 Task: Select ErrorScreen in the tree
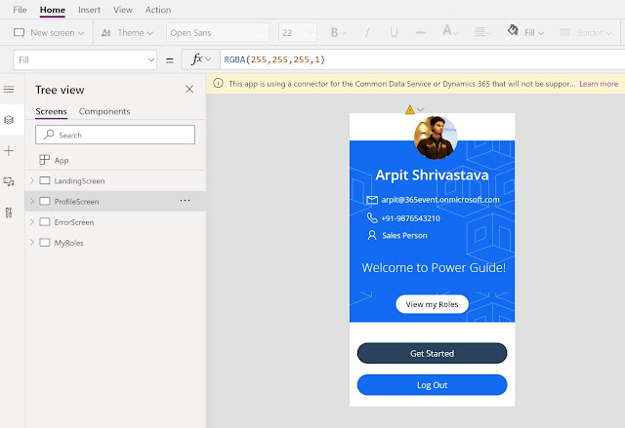pyautogui.click(x=74, y=222)
